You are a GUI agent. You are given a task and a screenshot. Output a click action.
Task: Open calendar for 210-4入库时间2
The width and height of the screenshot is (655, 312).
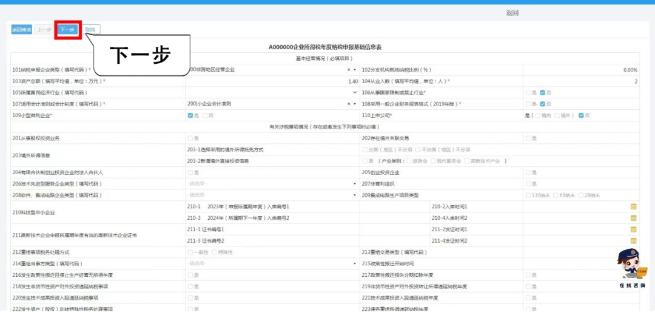[x=633, y=218]
